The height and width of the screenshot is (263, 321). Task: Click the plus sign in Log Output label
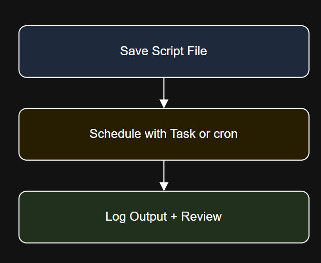tap(174, 216)
